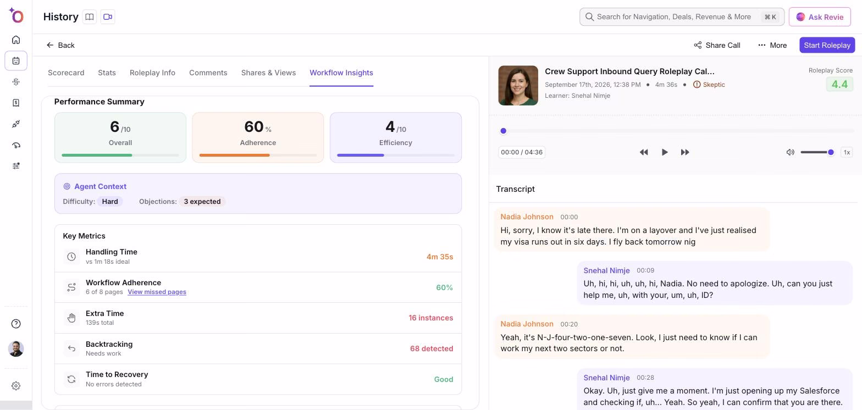This screenshot has width=862, height=410.
Task: Open help question mark icon
Action: (16, 324)
